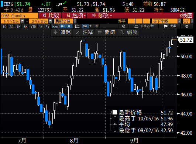Select the 3D range tab
Image resolution: width=196 pixels, height=144 pixels.
click(11, 27)
